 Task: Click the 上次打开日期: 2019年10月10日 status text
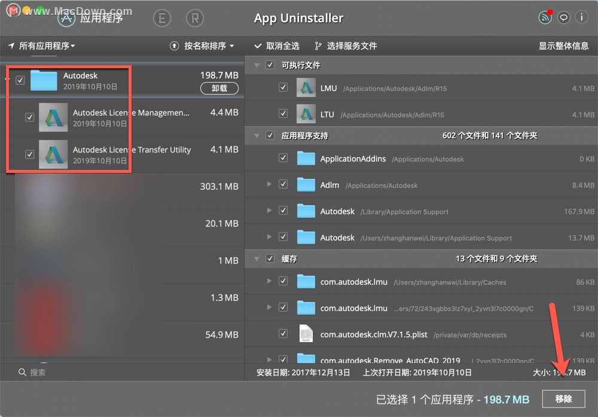click(x=417, y=373)
